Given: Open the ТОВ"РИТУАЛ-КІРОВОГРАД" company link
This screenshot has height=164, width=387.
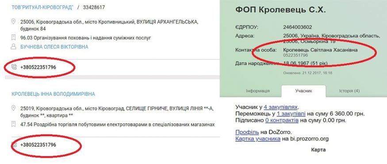Looking at the screenshot, I should (42, 8).
